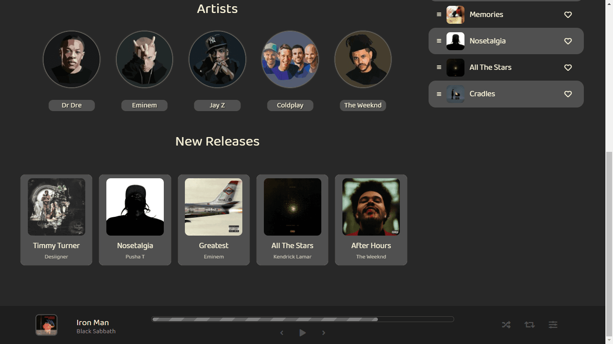The height and width of the screenshot is (344, 613).
Task: Toggle shuffle in the player bar
Action: 506,325
